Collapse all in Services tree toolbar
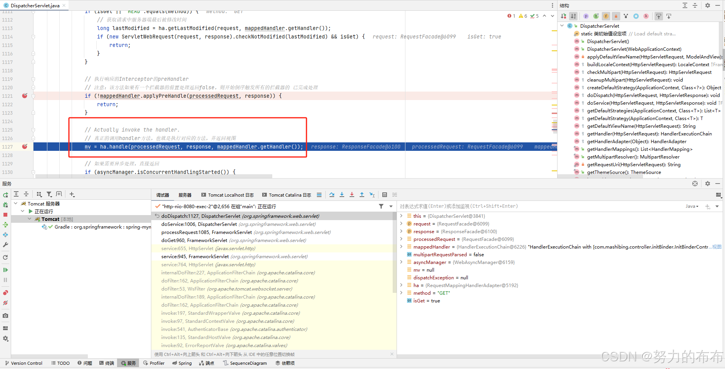This screenshot has height=369, width=725. pyautogui.click(x=26, y=194)
